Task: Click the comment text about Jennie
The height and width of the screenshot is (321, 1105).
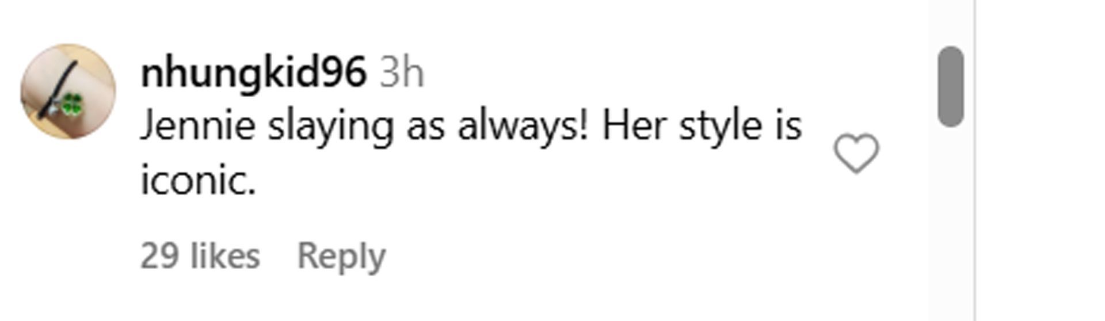Action: pos(471,126)
